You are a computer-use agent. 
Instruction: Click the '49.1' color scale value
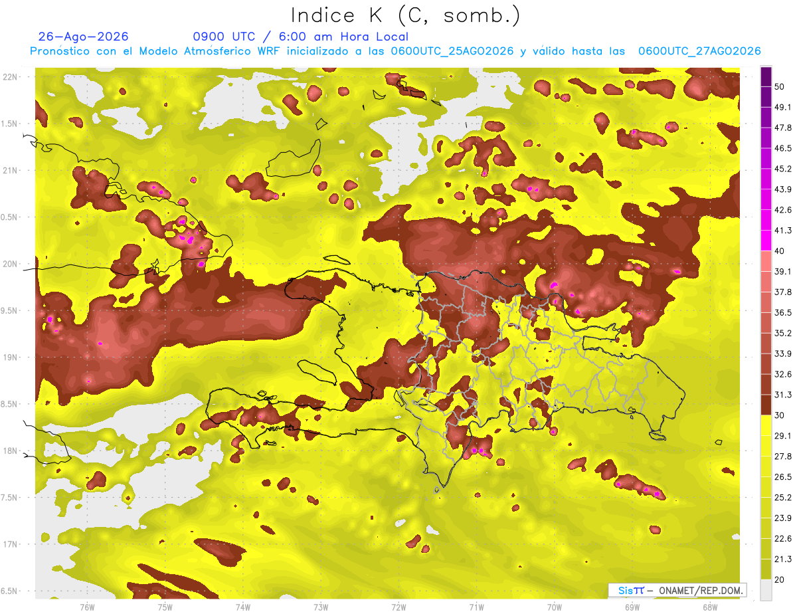click(782, 107)
